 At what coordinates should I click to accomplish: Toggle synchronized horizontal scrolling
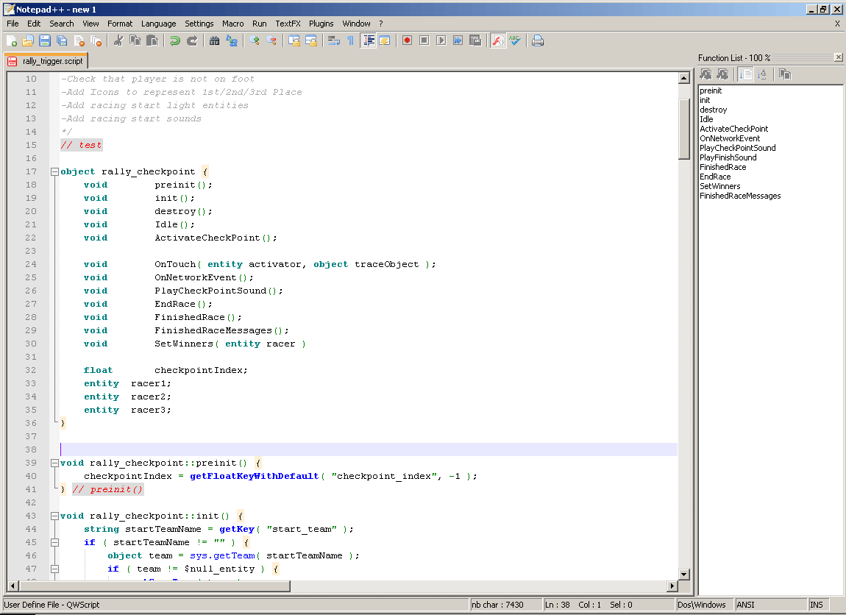pyautogui.click(x=311, y=41)
